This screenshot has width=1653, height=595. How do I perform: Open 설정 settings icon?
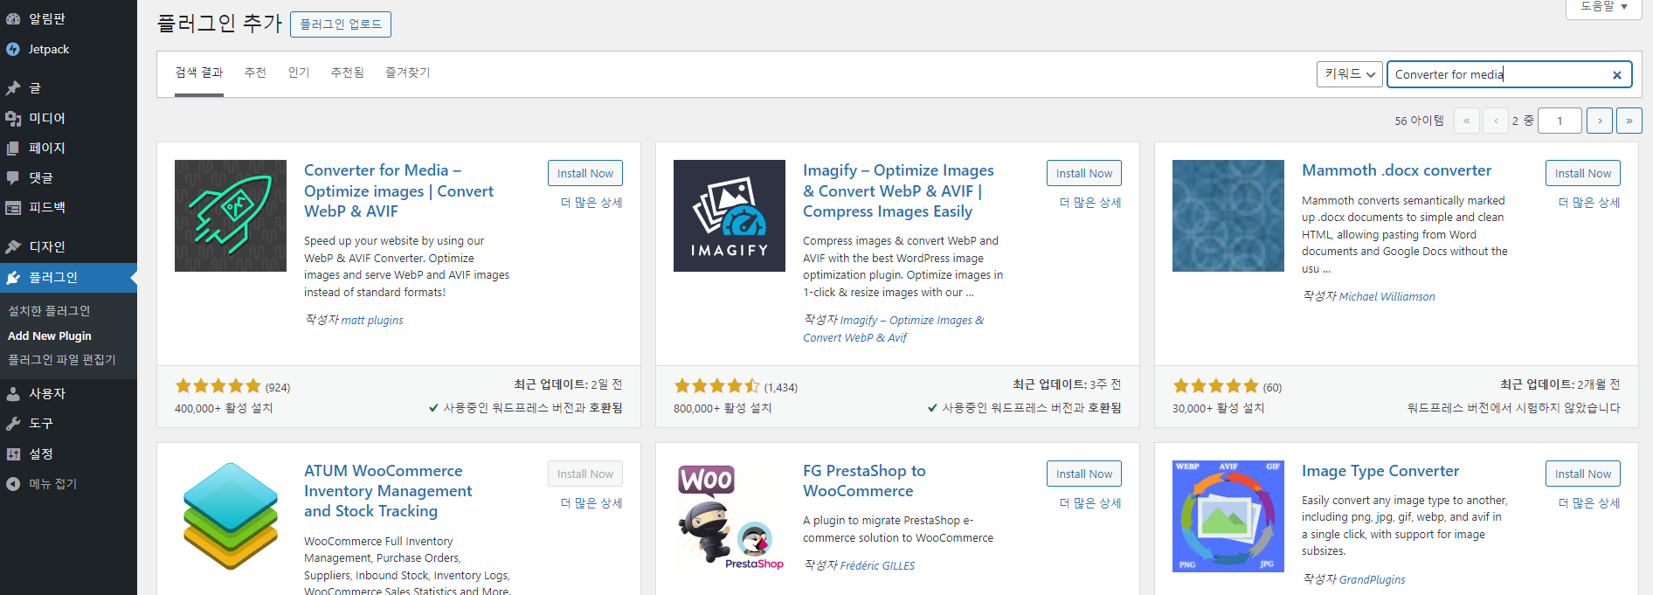13,453
